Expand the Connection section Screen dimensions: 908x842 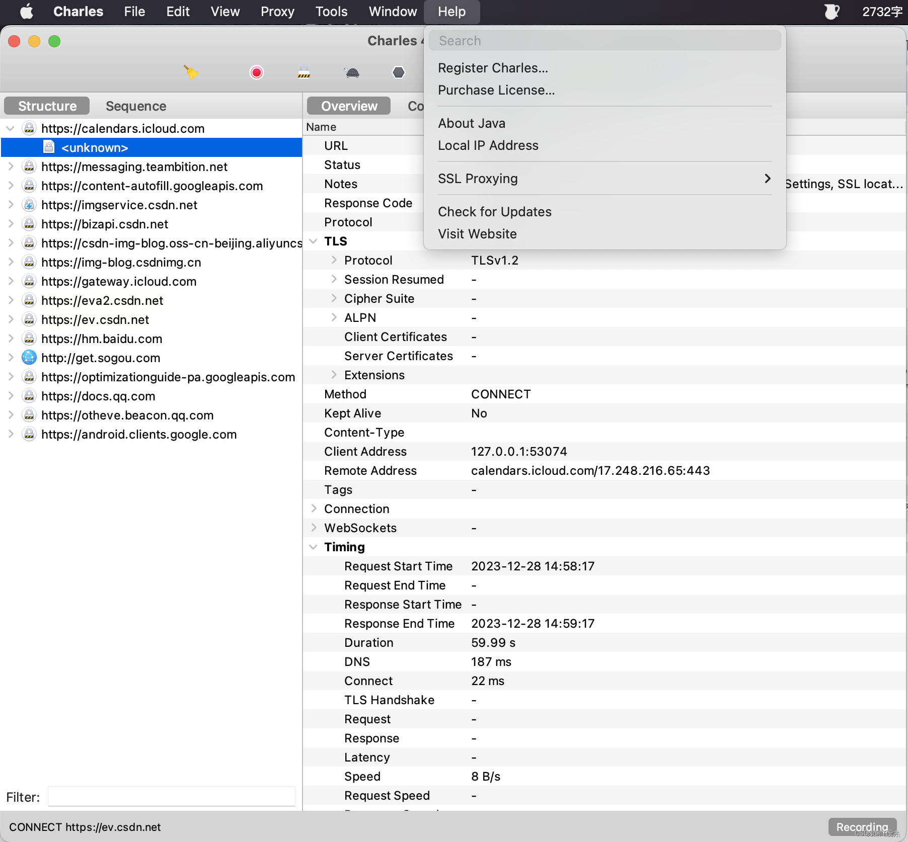coord(314,509)
